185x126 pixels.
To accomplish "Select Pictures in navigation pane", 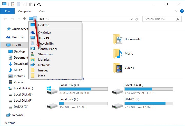I will [x=16, y=76].
